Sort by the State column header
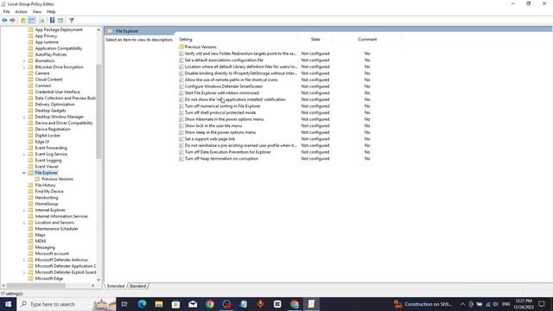The height and width of the screenshot is (311, 553). (315, 40)
